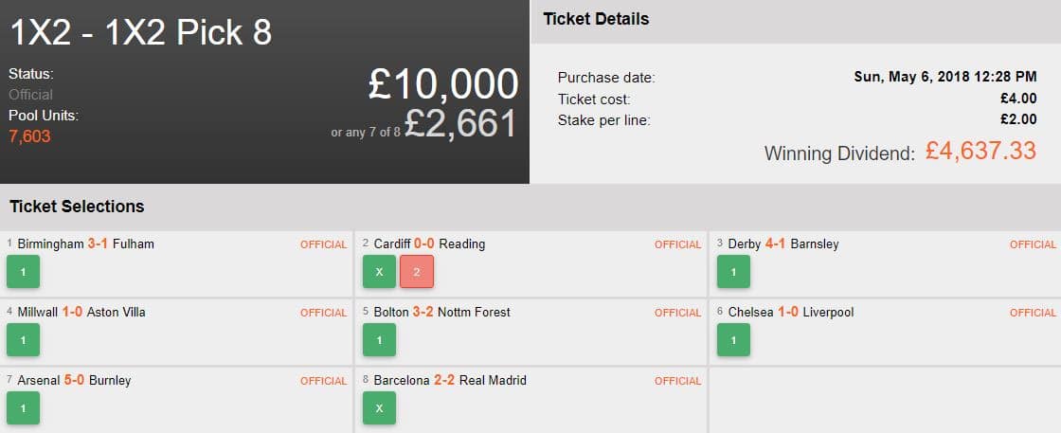Click the green 1 badge under Arsenal-Burnley
This screenshot has height=433, width=1061.
pyautogui.click(x=23, y=408)
